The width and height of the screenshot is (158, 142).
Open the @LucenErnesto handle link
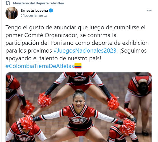34,15
